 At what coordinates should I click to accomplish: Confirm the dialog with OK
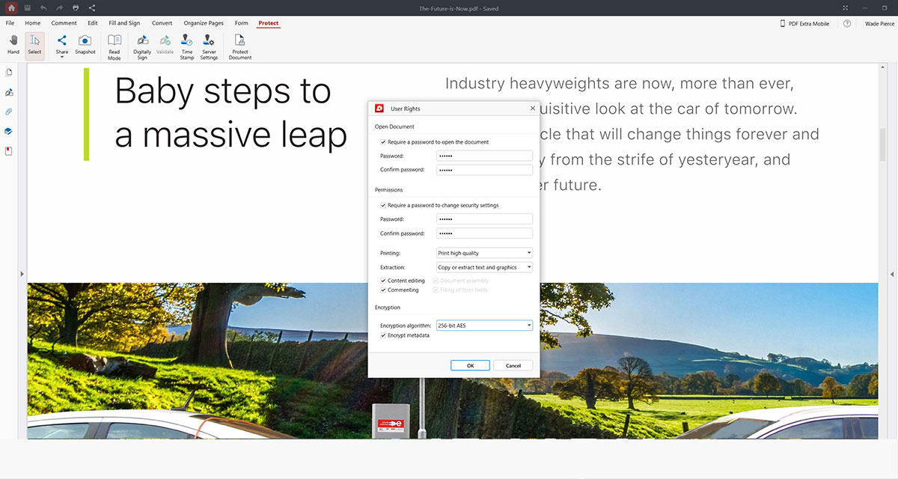pyautogui.click(x=470, y=365)
